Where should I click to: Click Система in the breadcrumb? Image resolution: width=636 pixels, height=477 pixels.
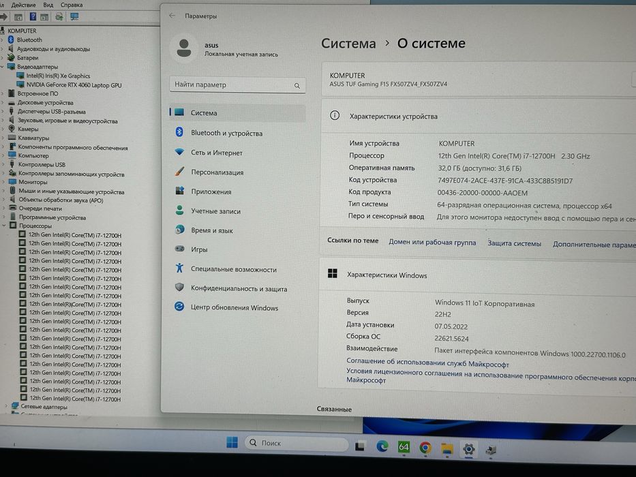(348, 44)
